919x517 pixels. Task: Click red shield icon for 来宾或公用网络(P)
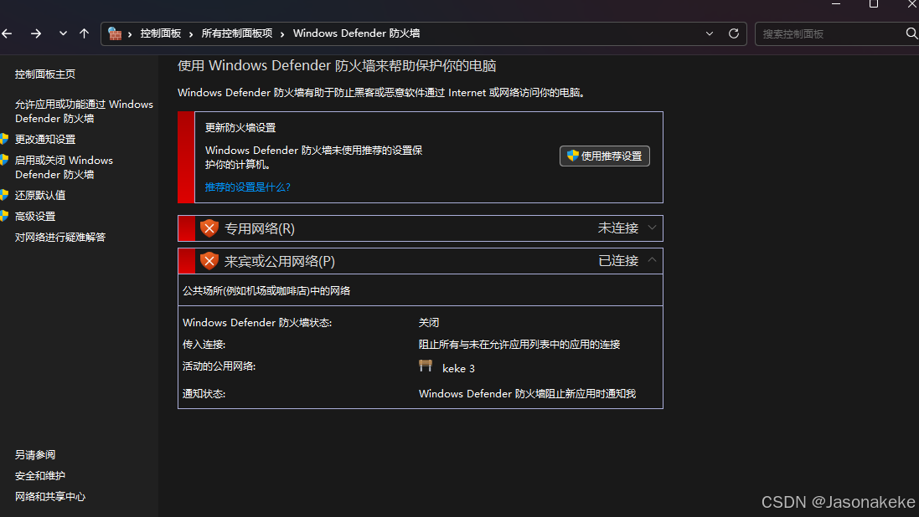point(209,261)
